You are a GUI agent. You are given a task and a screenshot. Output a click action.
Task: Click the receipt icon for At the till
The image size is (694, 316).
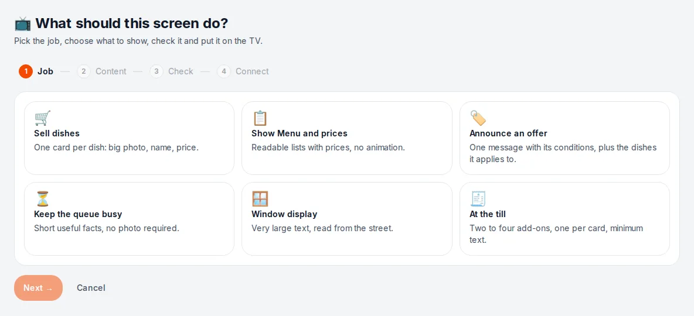(x=478, y=199)
